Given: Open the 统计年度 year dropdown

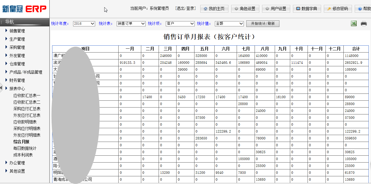Looking at the screenshot, I should [84, 24].
